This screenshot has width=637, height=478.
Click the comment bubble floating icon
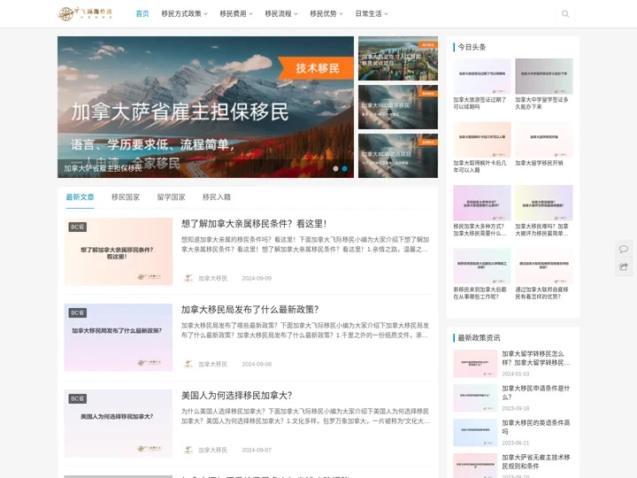click(624, 249)
